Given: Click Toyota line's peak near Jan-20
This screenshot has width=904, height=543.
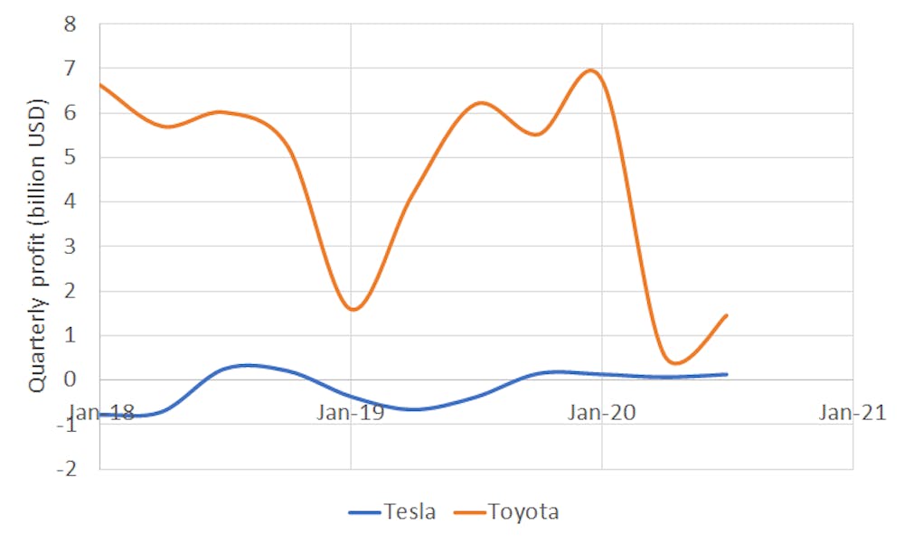Looking at the screenshot, I should click(x=592, y=70).
